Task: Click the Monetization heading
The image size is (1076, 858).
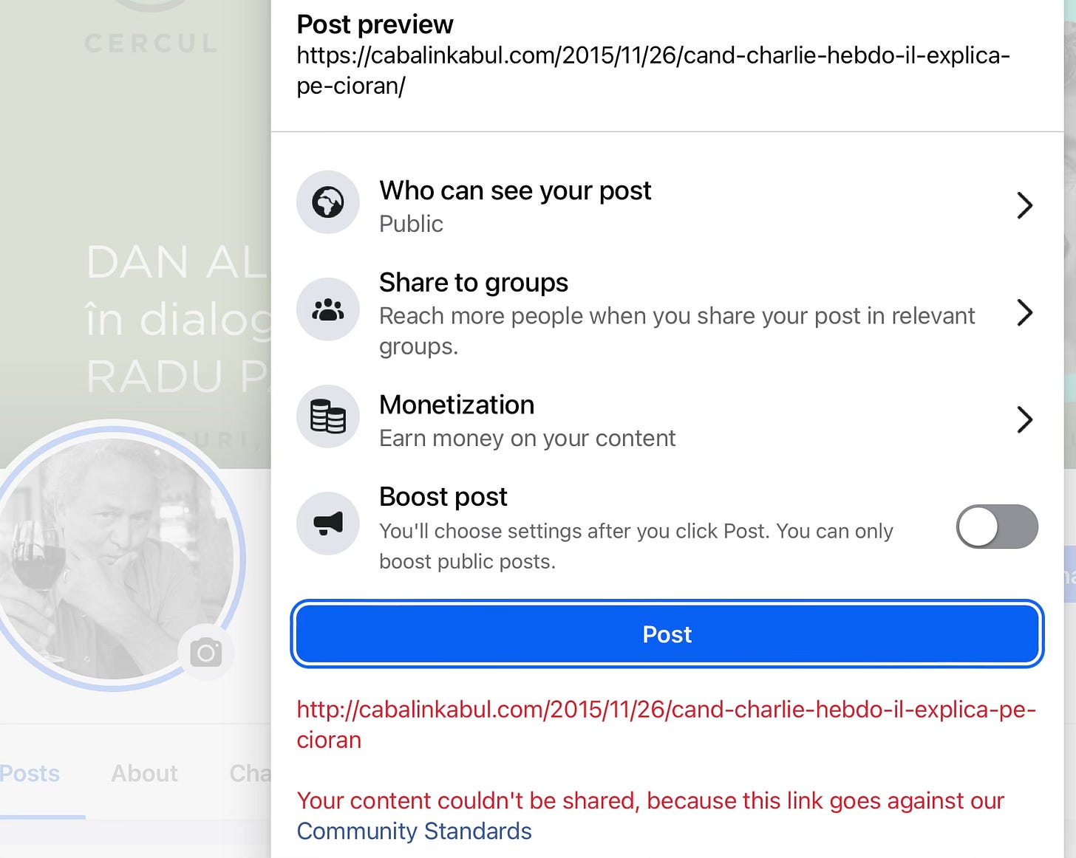Action: pos(457,405)
